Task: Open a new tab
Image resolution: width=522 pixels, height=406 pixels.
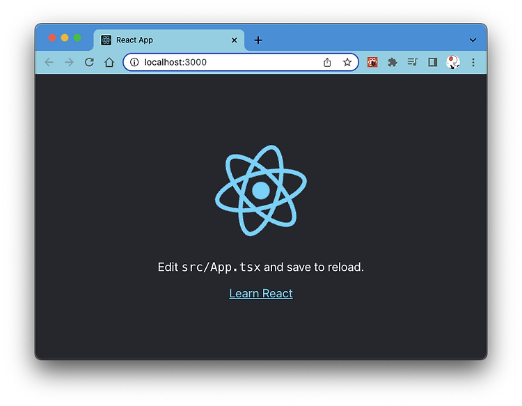Action: point(258,40)
